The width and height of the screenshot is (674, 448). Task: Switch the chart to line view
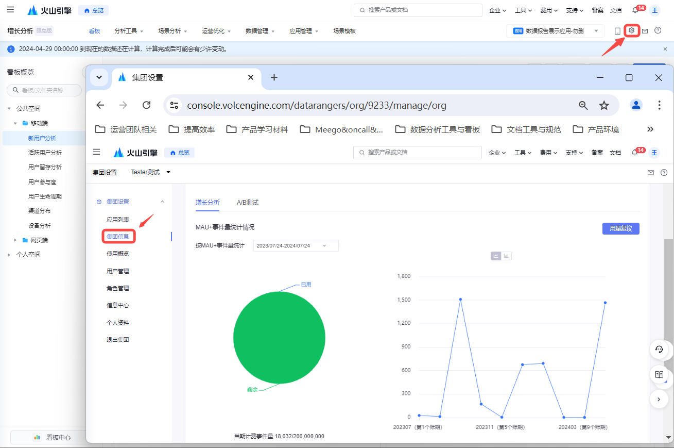click(x=496, y=255)
